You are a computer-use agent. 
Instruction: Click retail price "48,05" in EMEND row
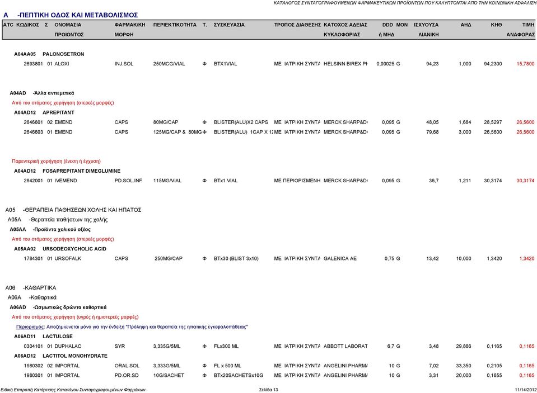(x=432, y=122)
